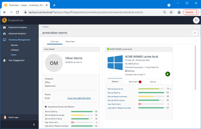Open Devices in the sidebar

click(x=14, y=45)
